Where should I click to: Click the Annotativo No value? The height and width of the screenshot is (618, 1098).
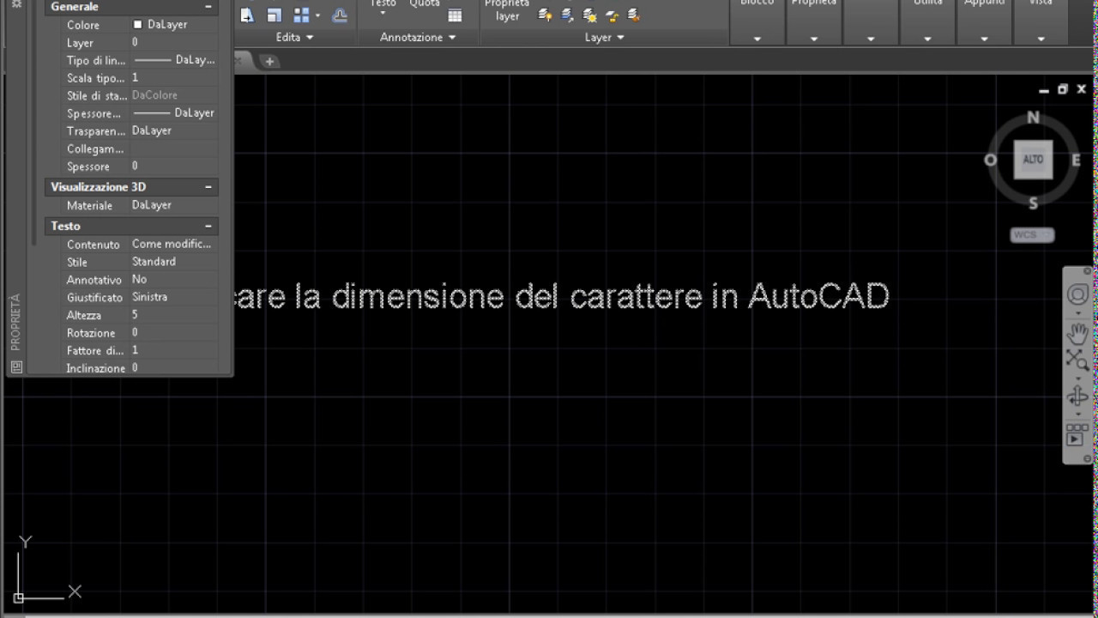point(174,280)
